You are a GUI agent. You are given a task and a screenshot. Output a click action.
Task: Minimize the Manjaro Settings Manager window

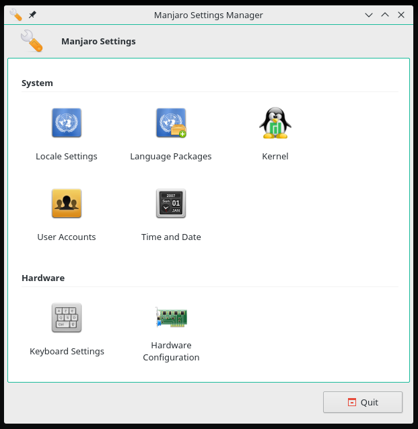pos(369,15)
